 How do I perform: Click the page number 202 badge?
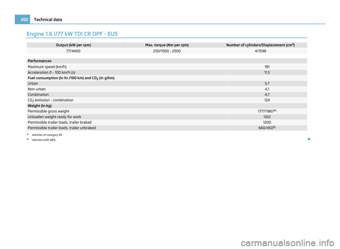[x=23, y=19]
